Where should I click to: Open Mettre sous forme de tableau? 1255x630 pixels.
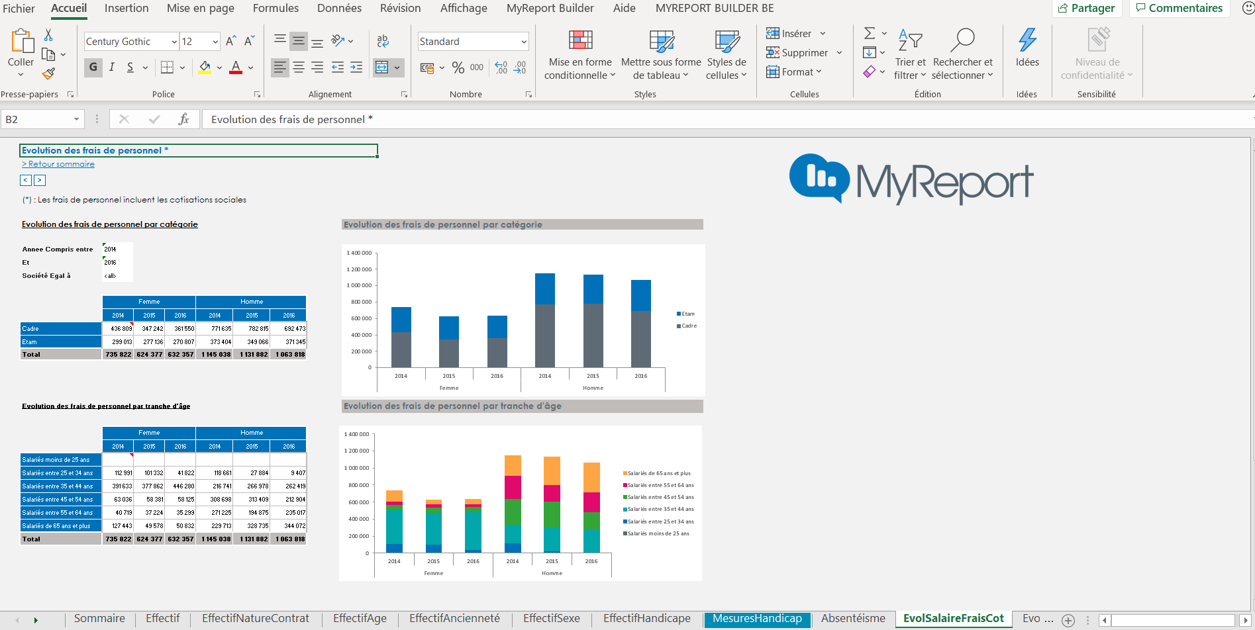[x=661, y=54]
